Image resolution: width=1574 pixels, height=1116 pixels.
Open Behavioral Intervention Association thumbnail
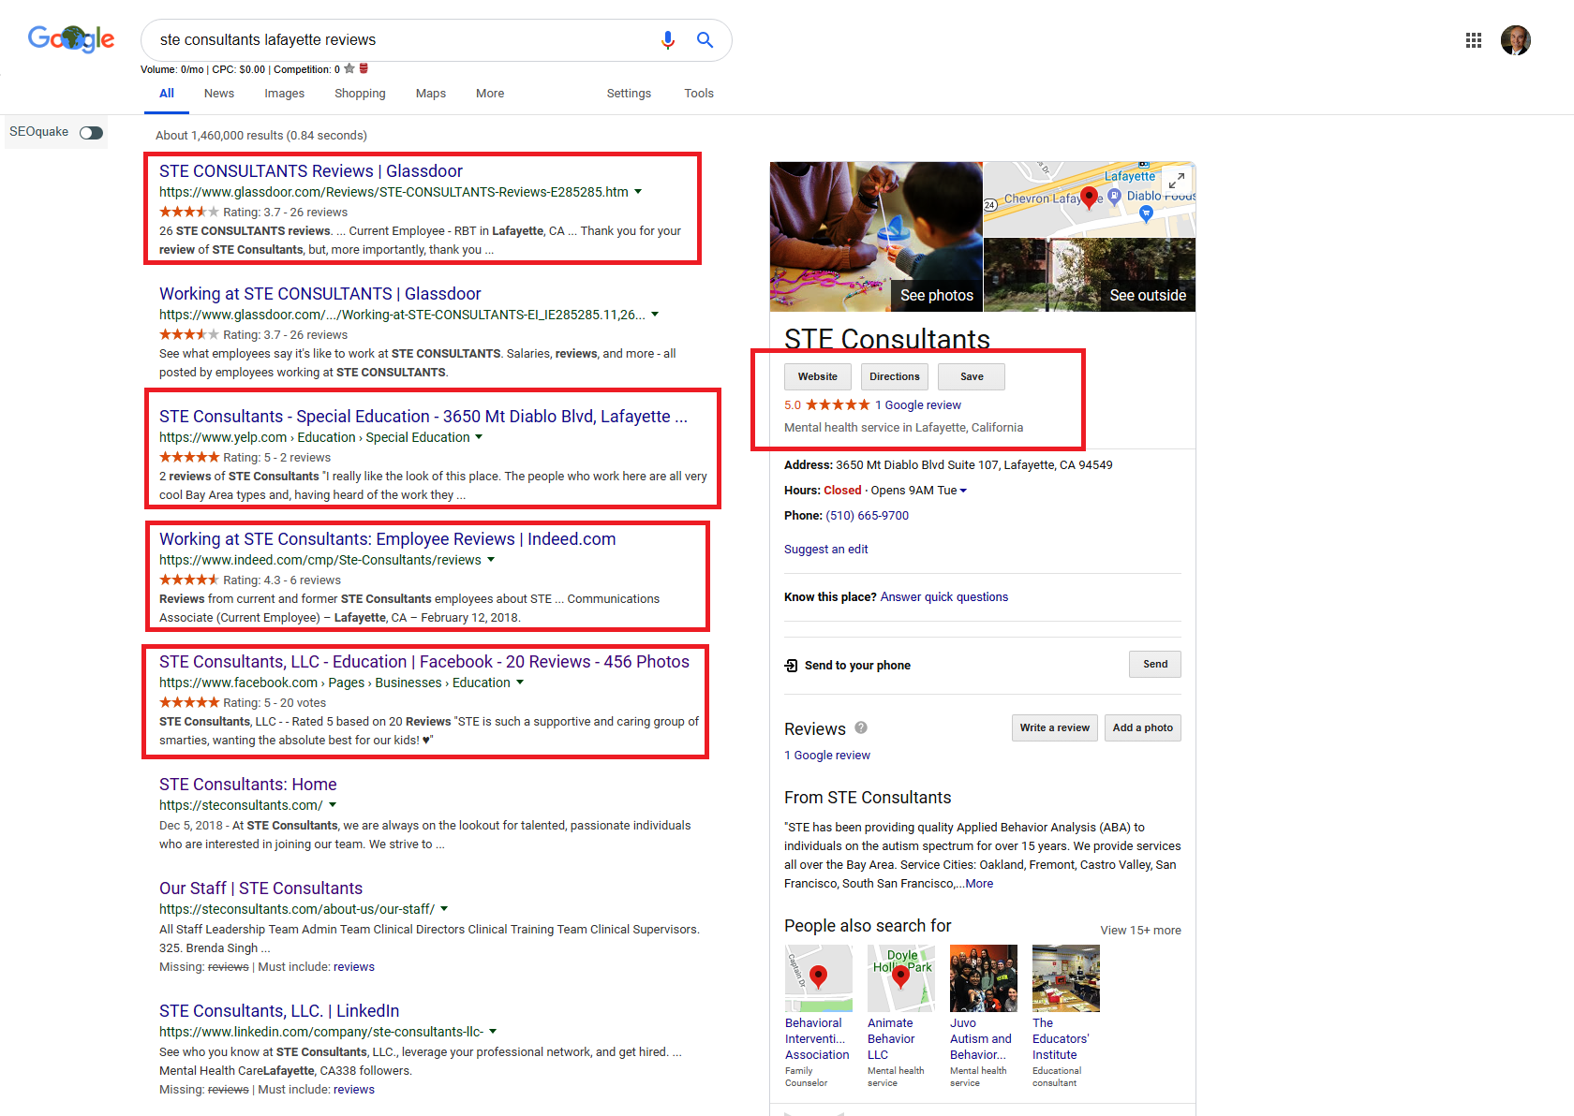pos(818,978)
